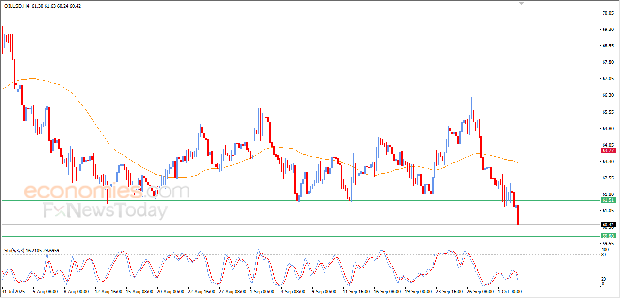Click the stochastic 80 level label
This screenshot has width=620, height=298.
tap(603, 254)
